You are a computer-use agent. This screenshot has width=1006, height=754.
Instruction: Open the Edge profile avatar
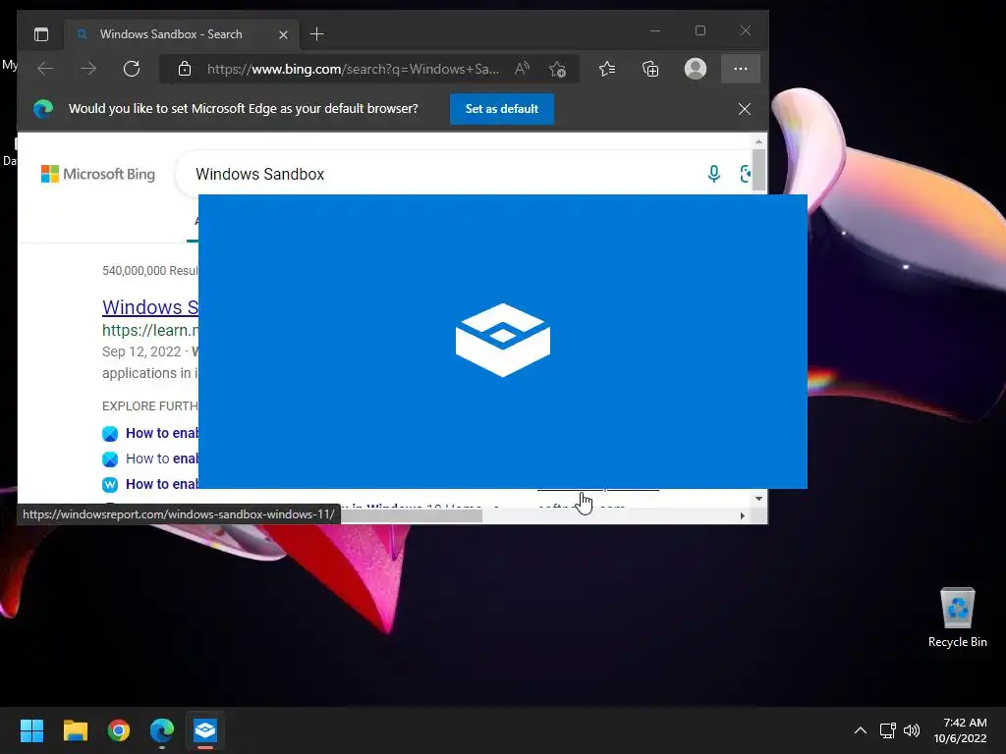[696, 69]
